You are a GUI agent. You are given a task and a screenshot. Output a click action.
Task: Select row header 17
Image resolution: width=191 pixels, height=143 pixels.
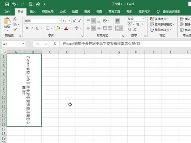[4, 129]
